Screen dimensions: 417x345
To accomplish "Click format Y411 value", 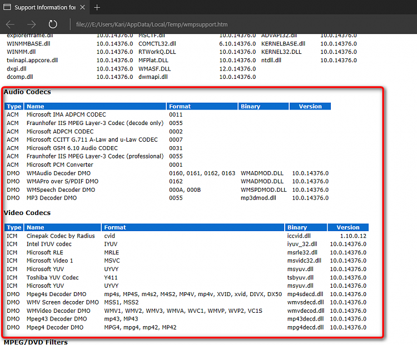I will coord(111,277).
